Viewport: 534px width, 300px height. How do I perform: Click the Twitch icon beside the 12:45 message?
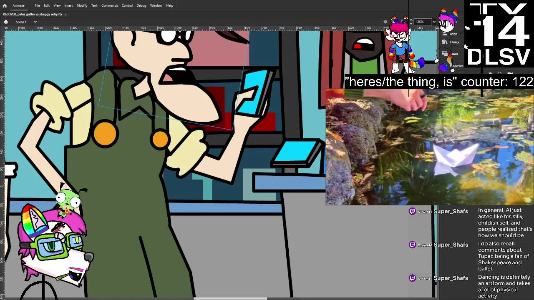[413, 278]
